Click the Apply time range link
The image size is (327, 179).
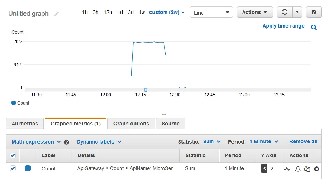coord(283,26)
